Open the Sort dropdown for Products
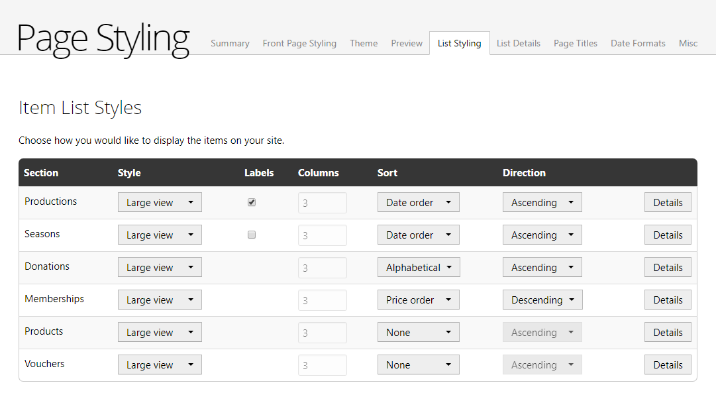The width and height of the screenshot is (716, 393). [x=418, y=332]
